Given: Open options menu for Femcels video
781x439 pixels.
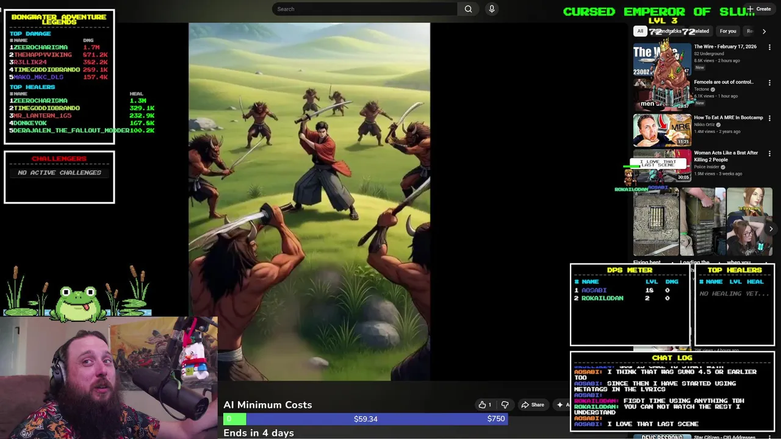Looking at the screenshot, I should click(769, 82).
